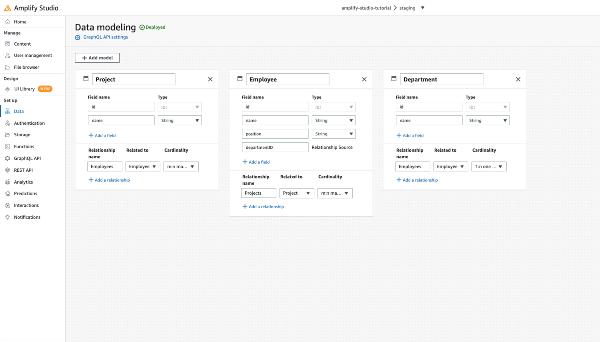
Task: Open Analytics setup page
Action: tap(23, 182)
